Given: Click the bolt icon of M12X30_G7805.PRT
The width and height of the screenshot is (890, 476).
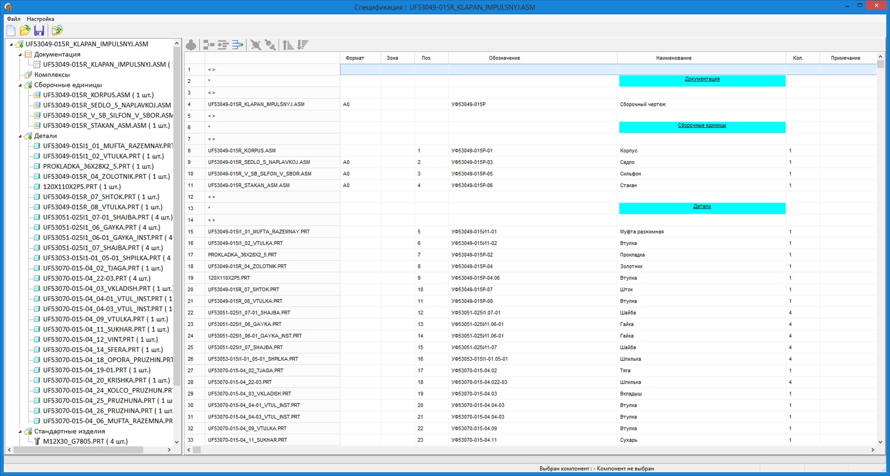Looking at the screenshot, I should [37, 441].
